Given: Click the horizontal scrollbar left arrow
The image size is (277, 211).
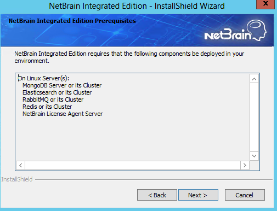Looking at the screenshot, I should click(20, 165).
